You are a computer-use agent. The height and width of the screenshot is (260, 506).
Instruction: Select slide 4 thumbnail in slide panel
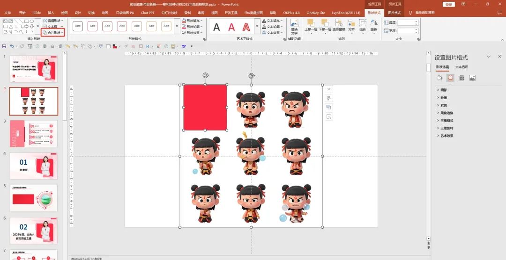(x=34, y=166)
